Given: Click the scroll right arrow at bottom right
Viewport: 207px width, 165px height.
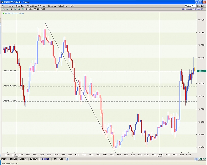Looking at the screenshot, I should pyautogui.click(x=197, y=159).
